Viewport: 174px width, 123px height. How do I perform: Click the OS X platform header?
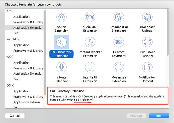pos(10,85)
